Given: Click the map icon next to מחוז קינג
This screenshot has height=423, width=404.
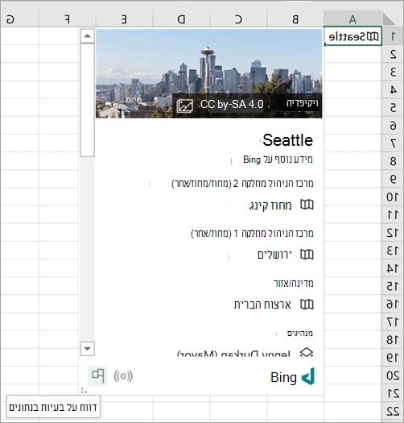Looking at the screenshot, I should coord(307,205).
